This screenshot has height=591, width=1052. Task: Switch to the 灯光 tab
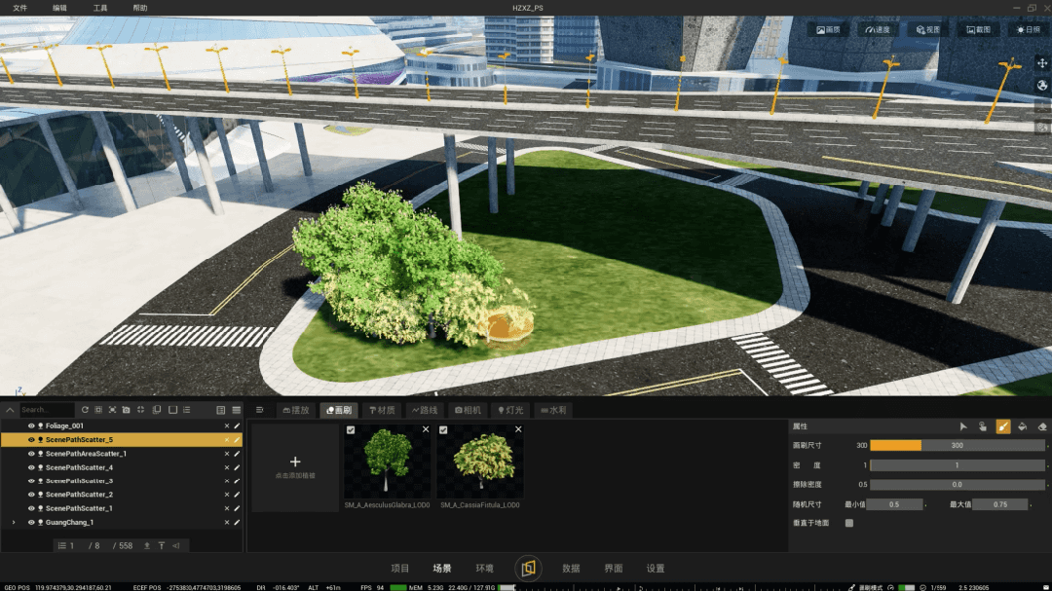(510, 410)
